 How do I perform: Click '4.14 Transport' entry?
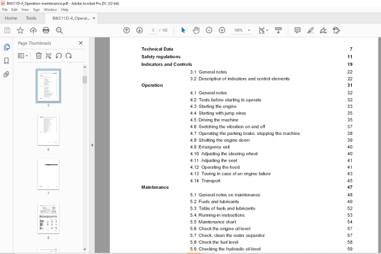(x=205, y=181)
